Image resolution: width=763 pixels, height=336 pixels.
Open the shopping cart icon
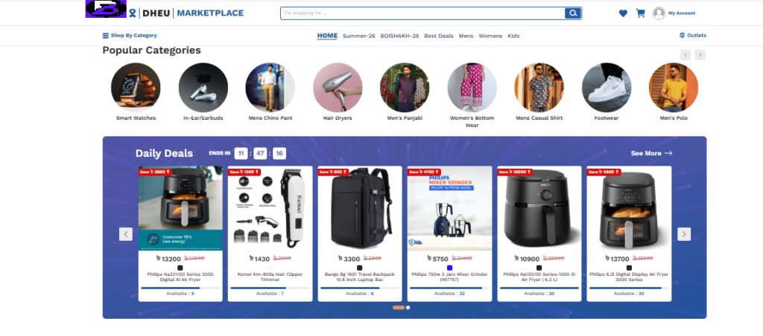click(x=640, y=13)
